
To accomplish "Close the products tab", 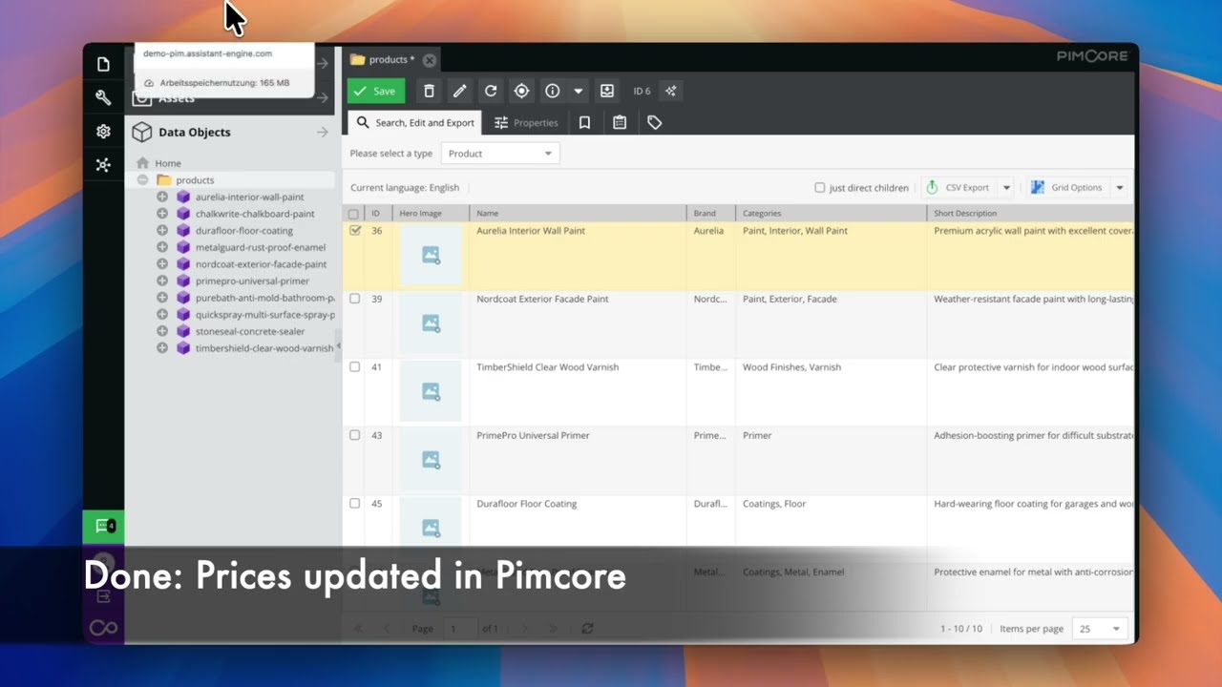I will (430, 60).
